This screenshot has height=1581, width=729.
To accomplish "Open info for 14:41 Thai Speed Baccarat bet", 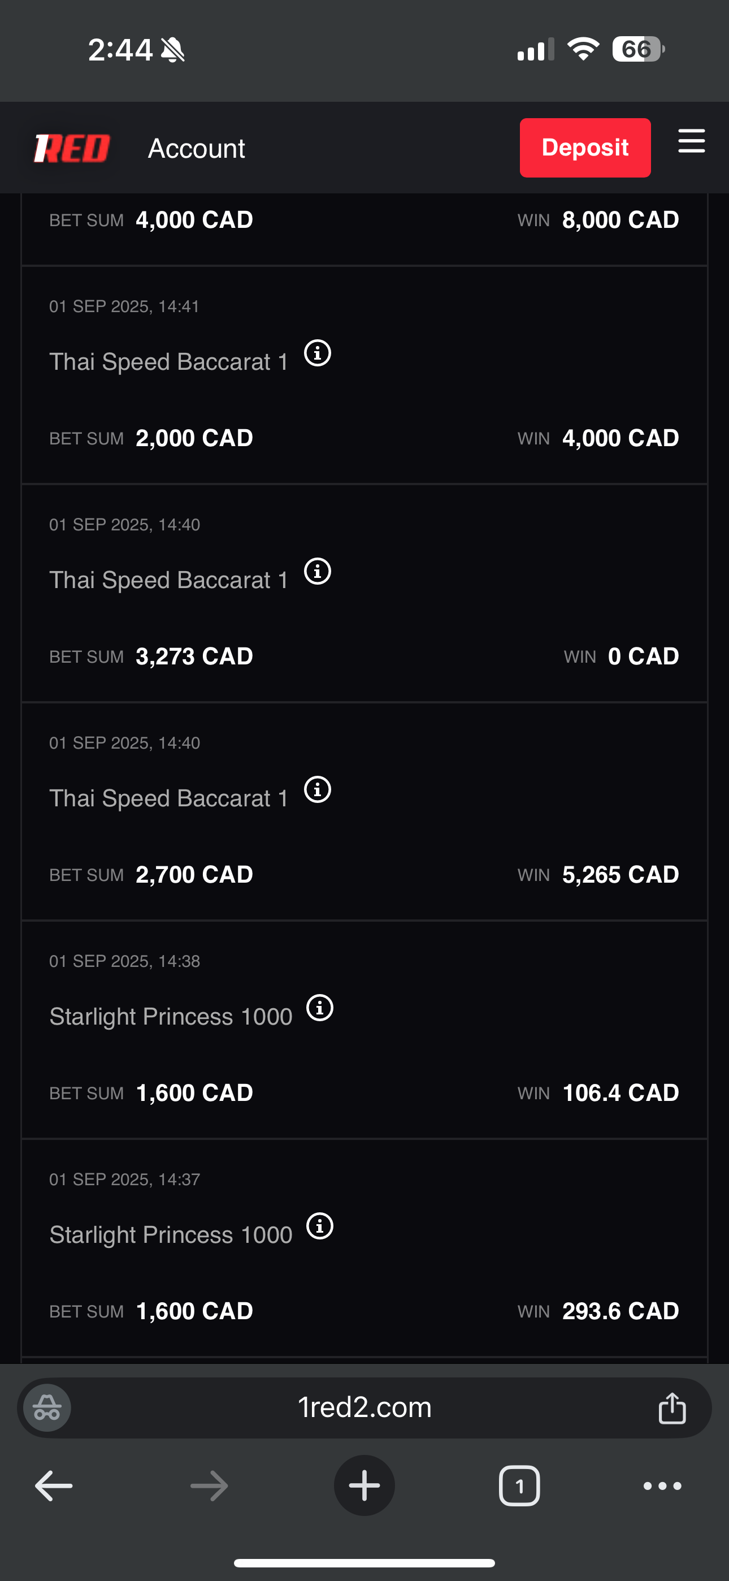I will pyautogui.click(x=318, y=353).
